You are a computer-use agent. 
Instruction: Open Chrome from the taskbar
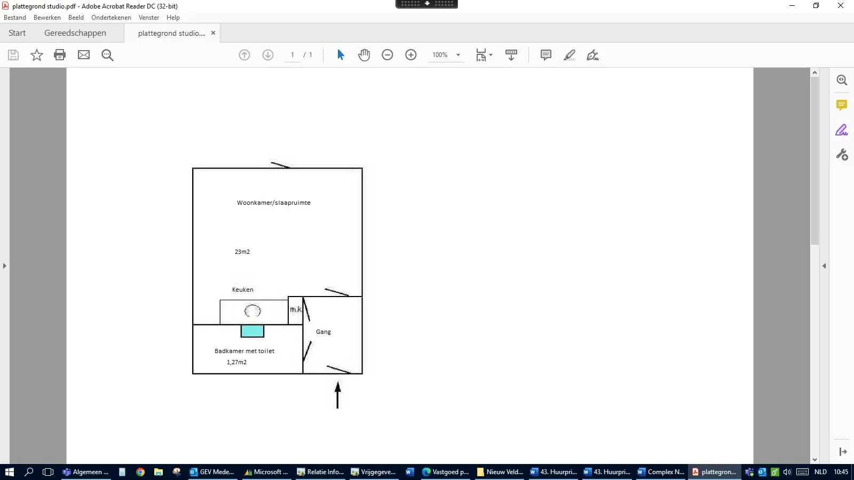[x=140, y=472]
